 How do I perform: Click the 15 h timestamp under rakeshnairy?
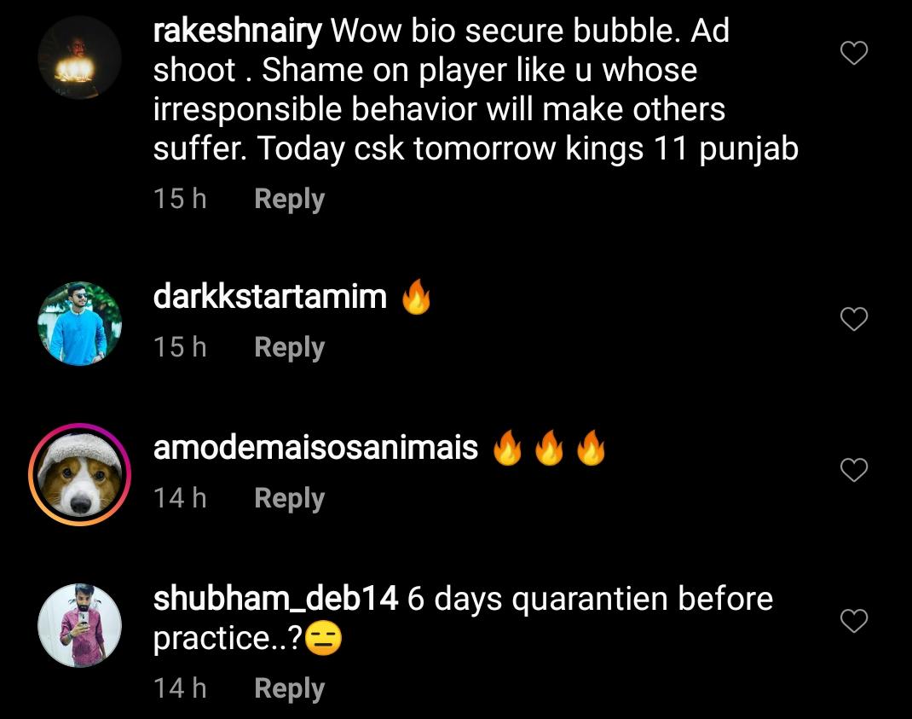click(180, 199)
